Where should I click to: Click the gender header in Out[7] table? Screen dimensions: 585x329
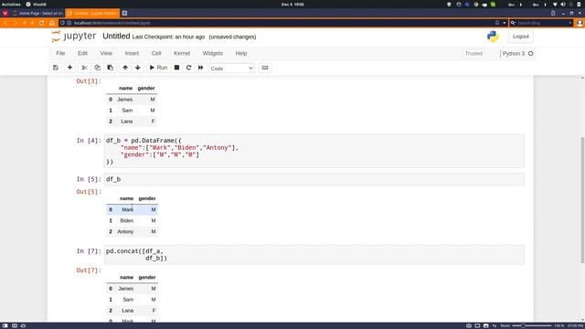coord(147,278)
